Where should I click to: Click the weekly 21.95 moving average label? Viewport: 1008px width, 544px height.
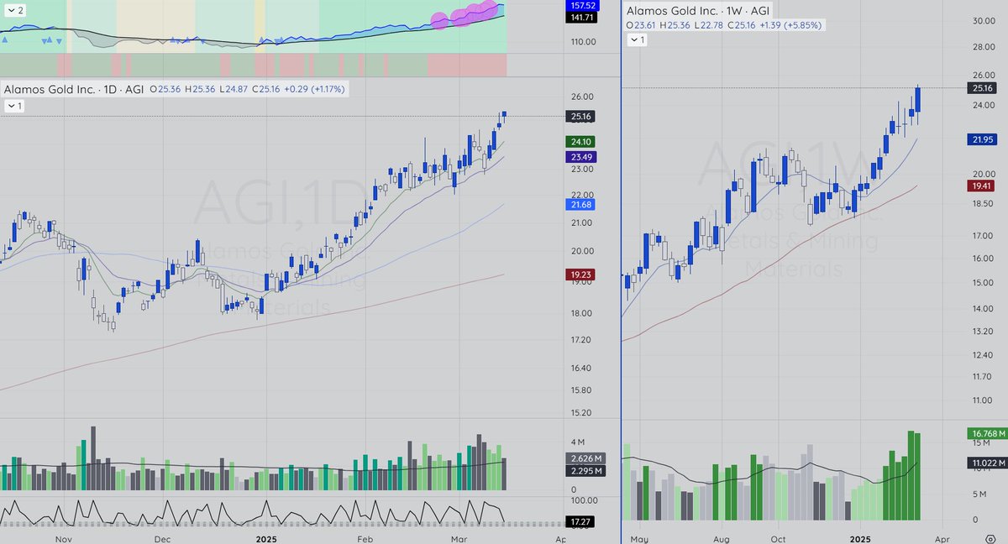(x=982, y=139)
